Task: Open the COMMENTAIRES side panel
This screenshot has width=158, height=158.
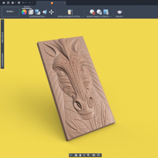Action: click(x=2, y=60)
